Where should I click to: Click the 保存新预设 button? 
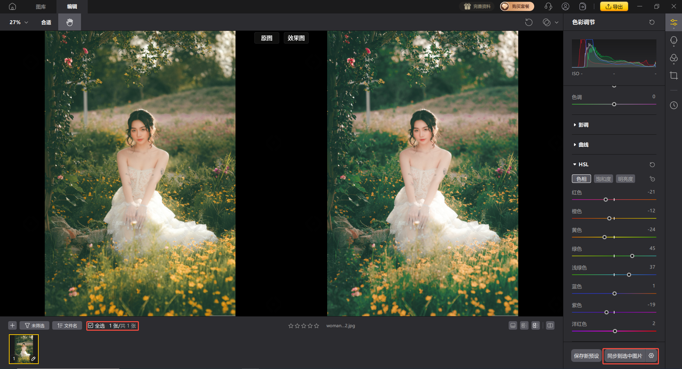pyautogui.click(x=586, y=356)
